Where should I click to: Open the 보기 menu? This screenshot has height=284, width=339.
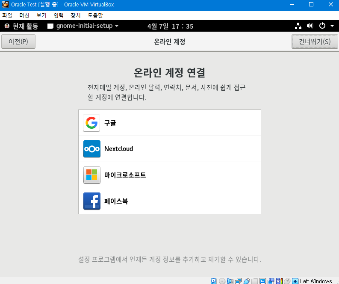(41, 15)
